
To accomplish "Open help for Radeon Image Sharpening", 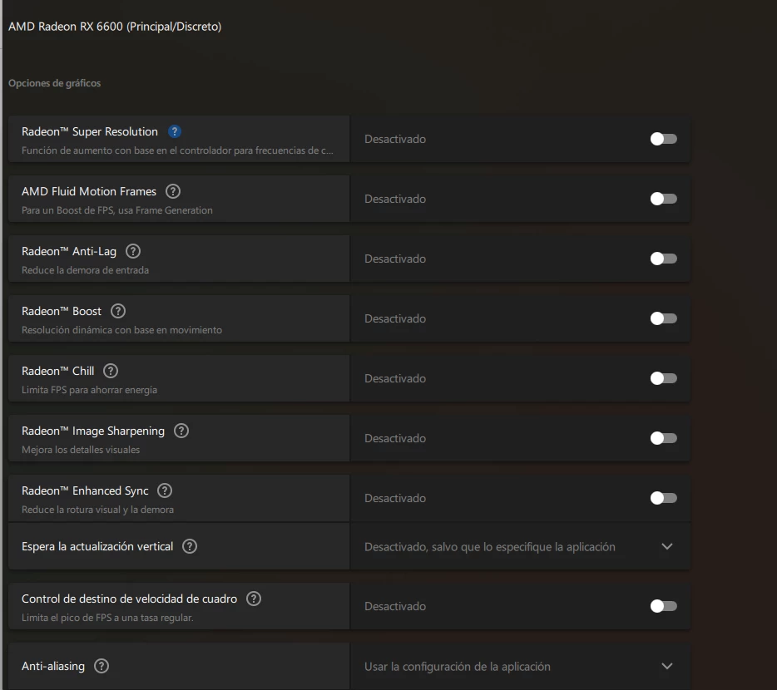I will (x=181, y=431).
